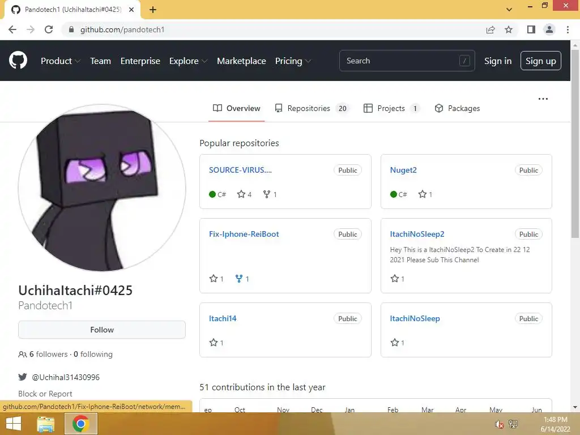Select the Overview tab
580x435 pixels.
[x=236, y=108]
